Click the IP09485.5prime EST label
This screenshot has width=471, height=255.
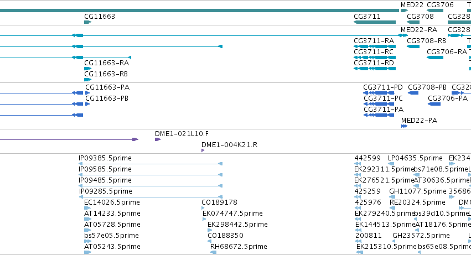tap(105, 180)
